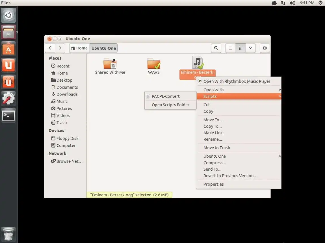Click the status bar selection text
Viewport: 325px width, 243px height.
[129, 195]
